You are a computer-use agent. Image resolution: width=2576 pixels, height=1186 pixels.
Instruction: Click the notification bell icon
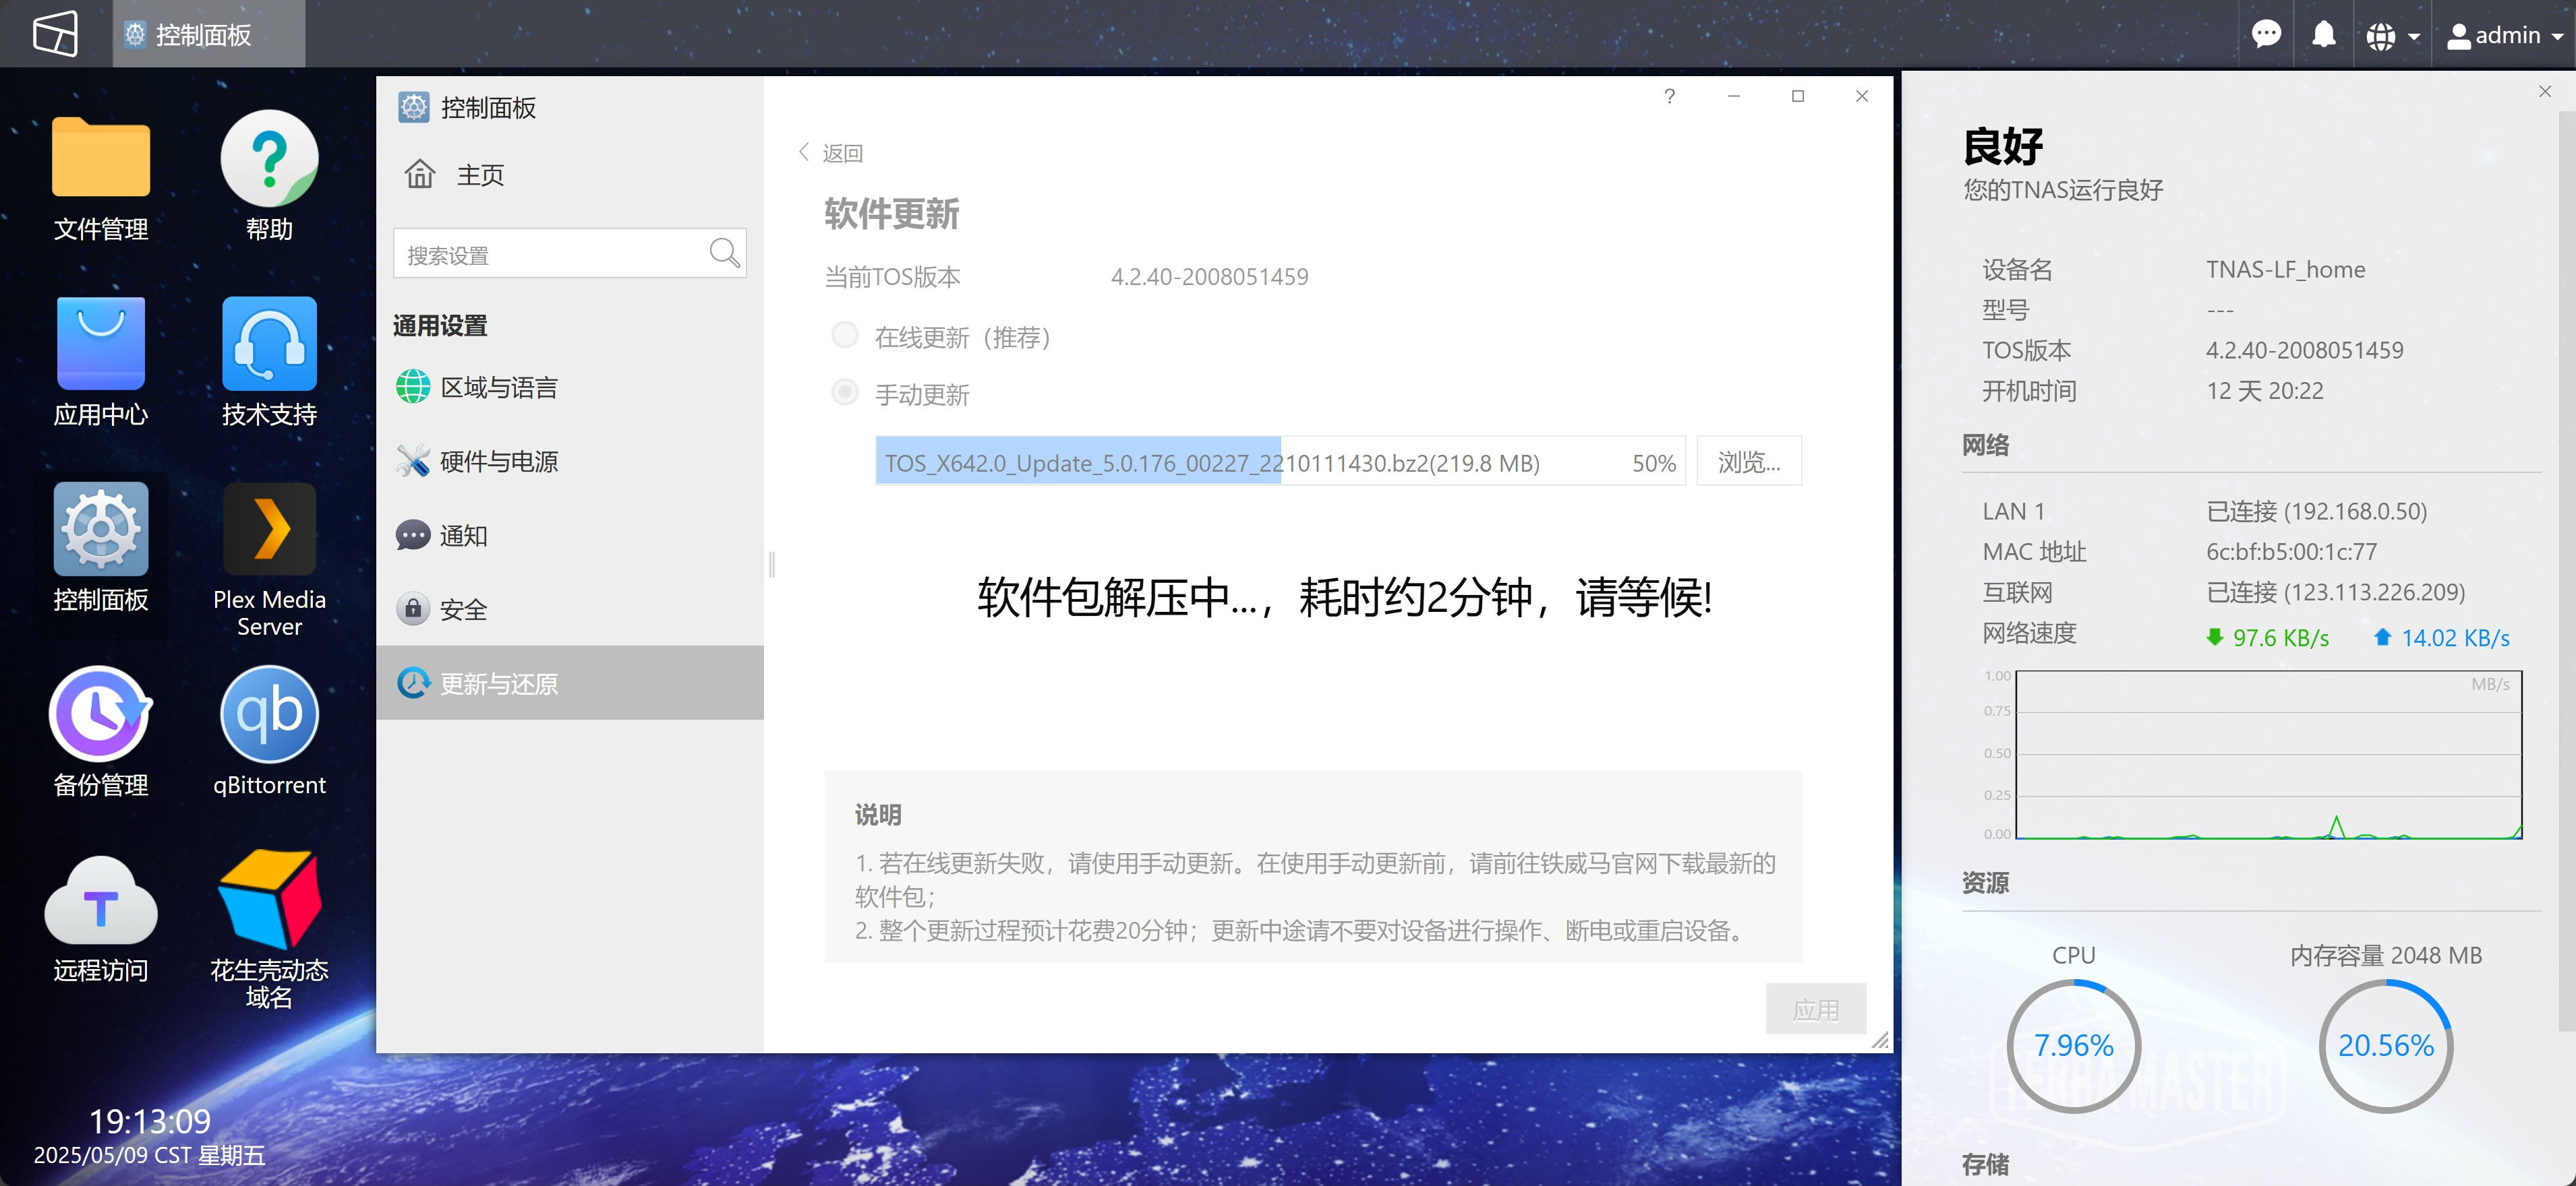tap(2323, 35)
